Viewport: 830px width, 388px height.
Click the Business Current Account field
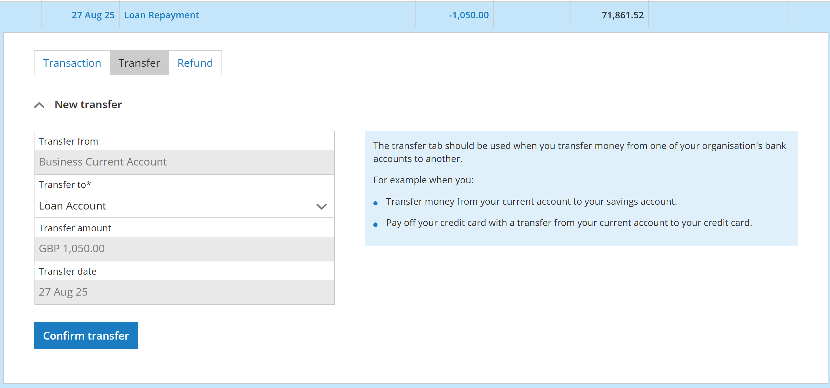point(184,162)
